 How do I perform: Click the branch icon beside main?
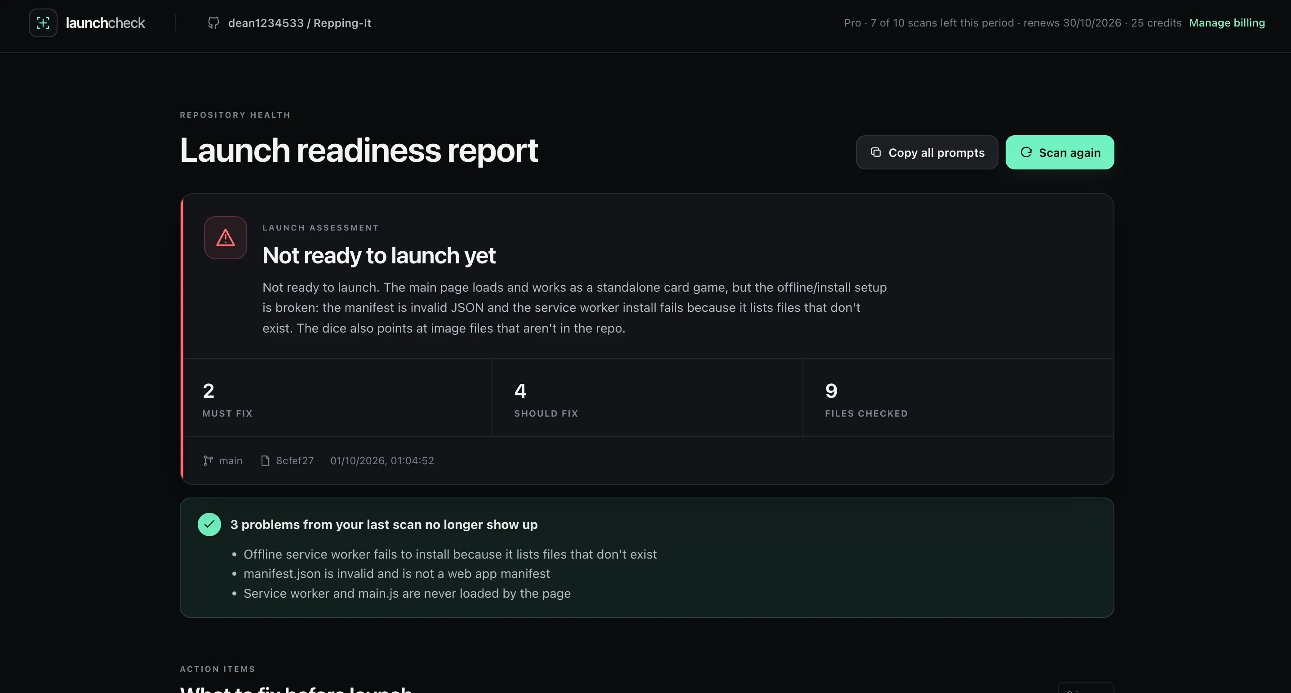(208, 461)
